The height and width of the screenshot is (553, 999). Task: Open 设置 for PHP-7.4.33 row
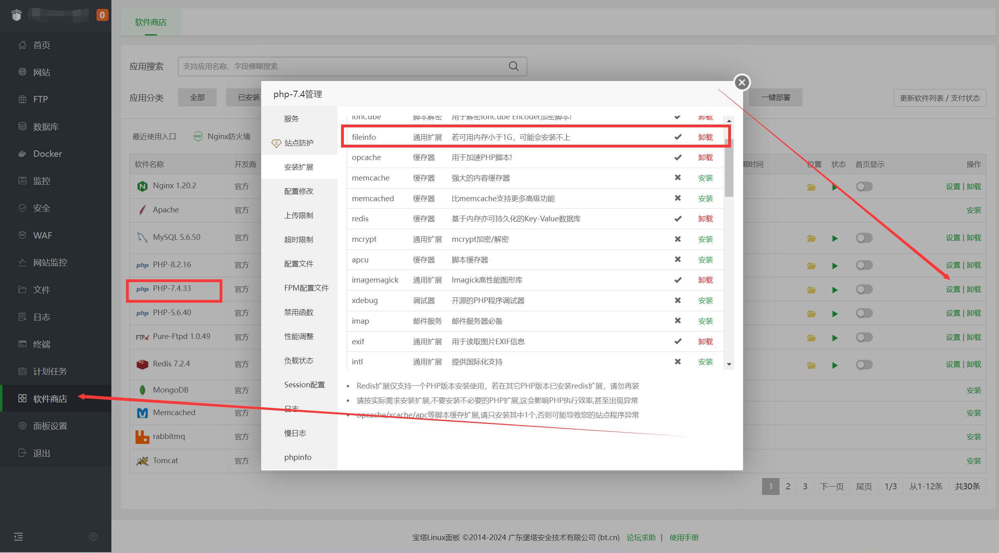pos(953,289)
